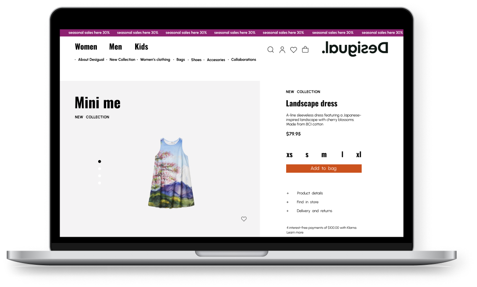Open the Women menu
Screen dimensions: 477x287
(86, 47)
